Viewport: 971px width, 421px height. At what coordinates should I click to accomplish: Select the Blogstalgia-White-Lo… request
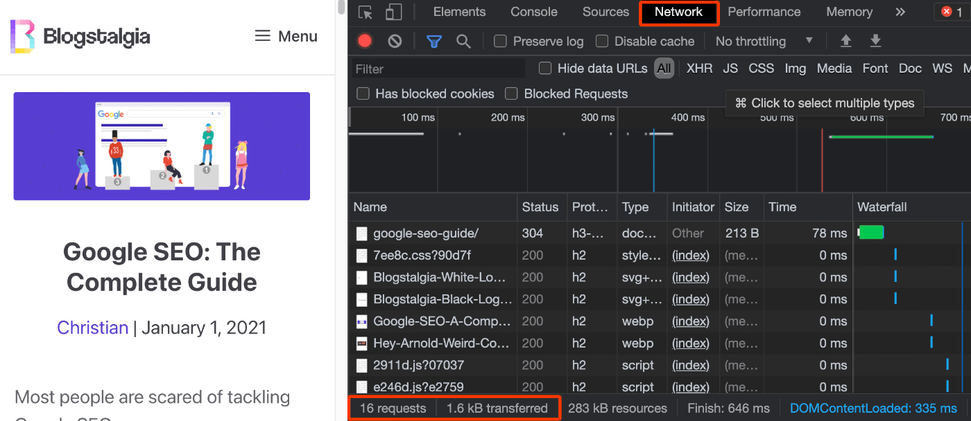coord(659,278)
